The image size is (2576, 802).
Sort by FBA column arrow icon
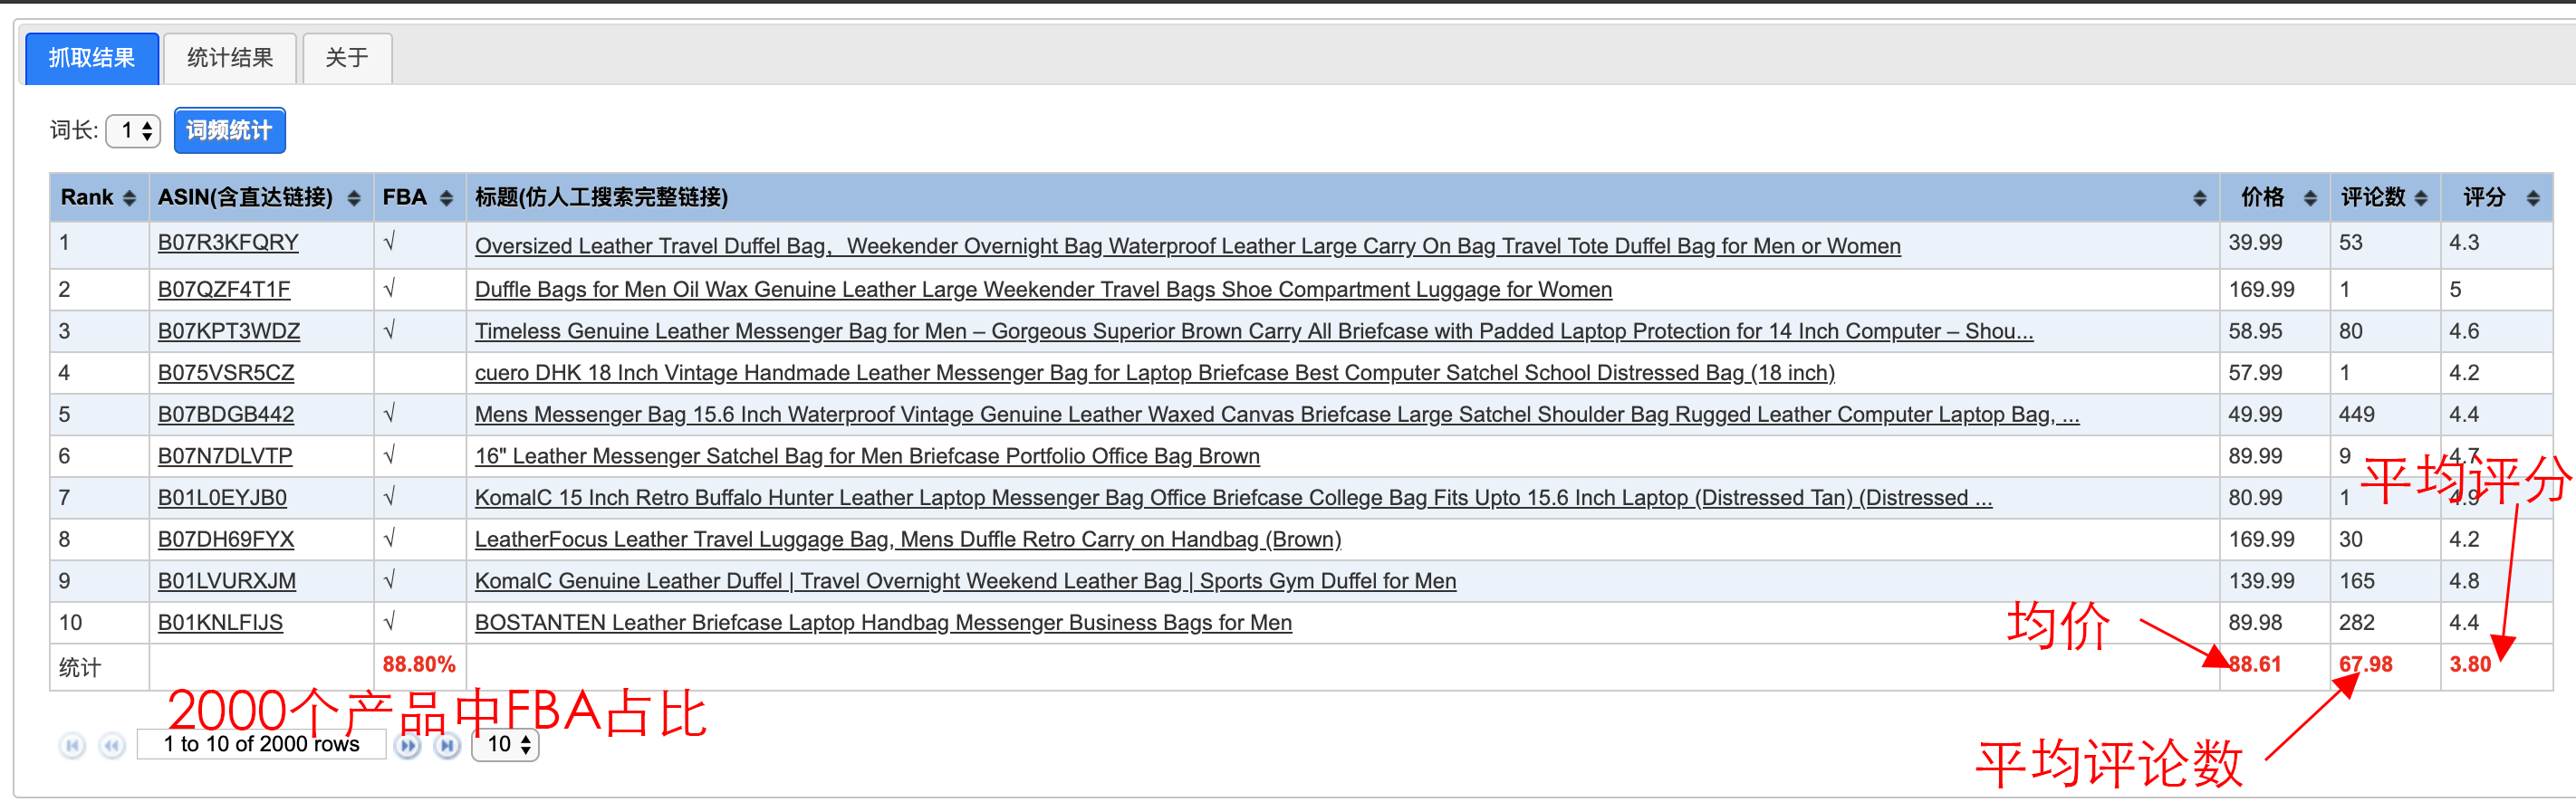pyautogui.click(x=446, y=197)
